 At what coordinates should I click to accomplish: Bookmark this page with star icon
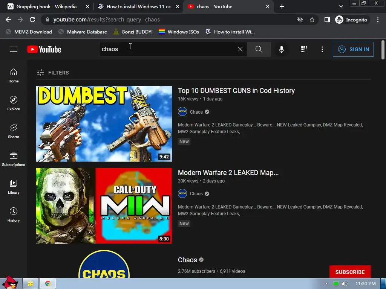coord(312,20)
